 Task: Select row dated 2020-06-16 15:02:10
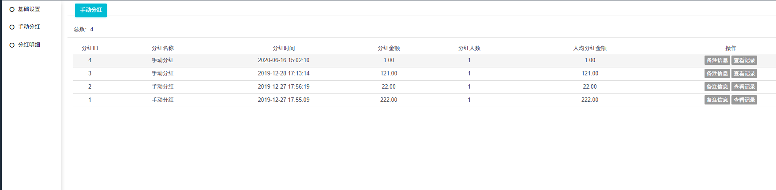click(x=284, y=60)
